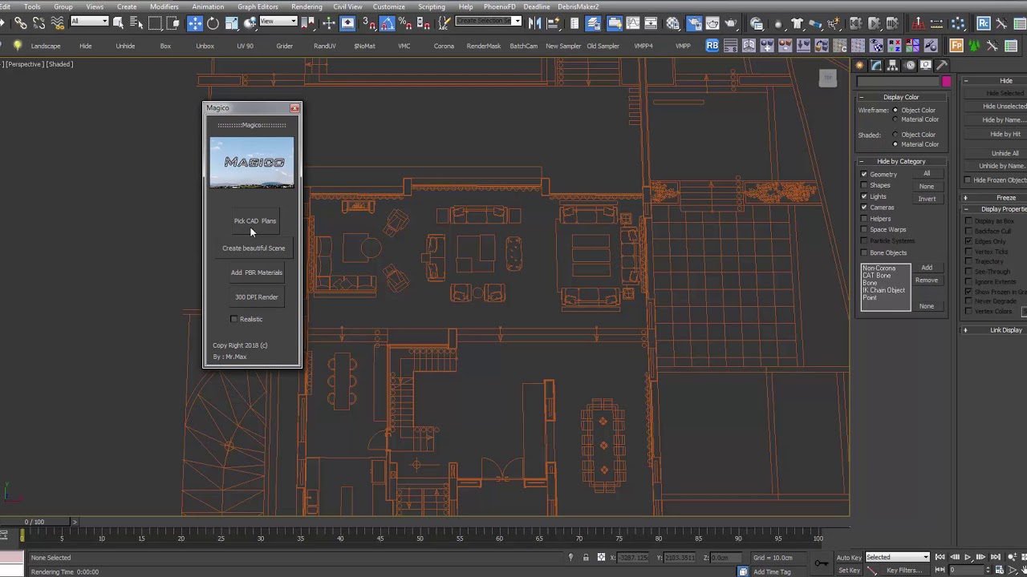Click the 0 / 100 time slider
1027x577 pixels.
click(x=34, y=522)
